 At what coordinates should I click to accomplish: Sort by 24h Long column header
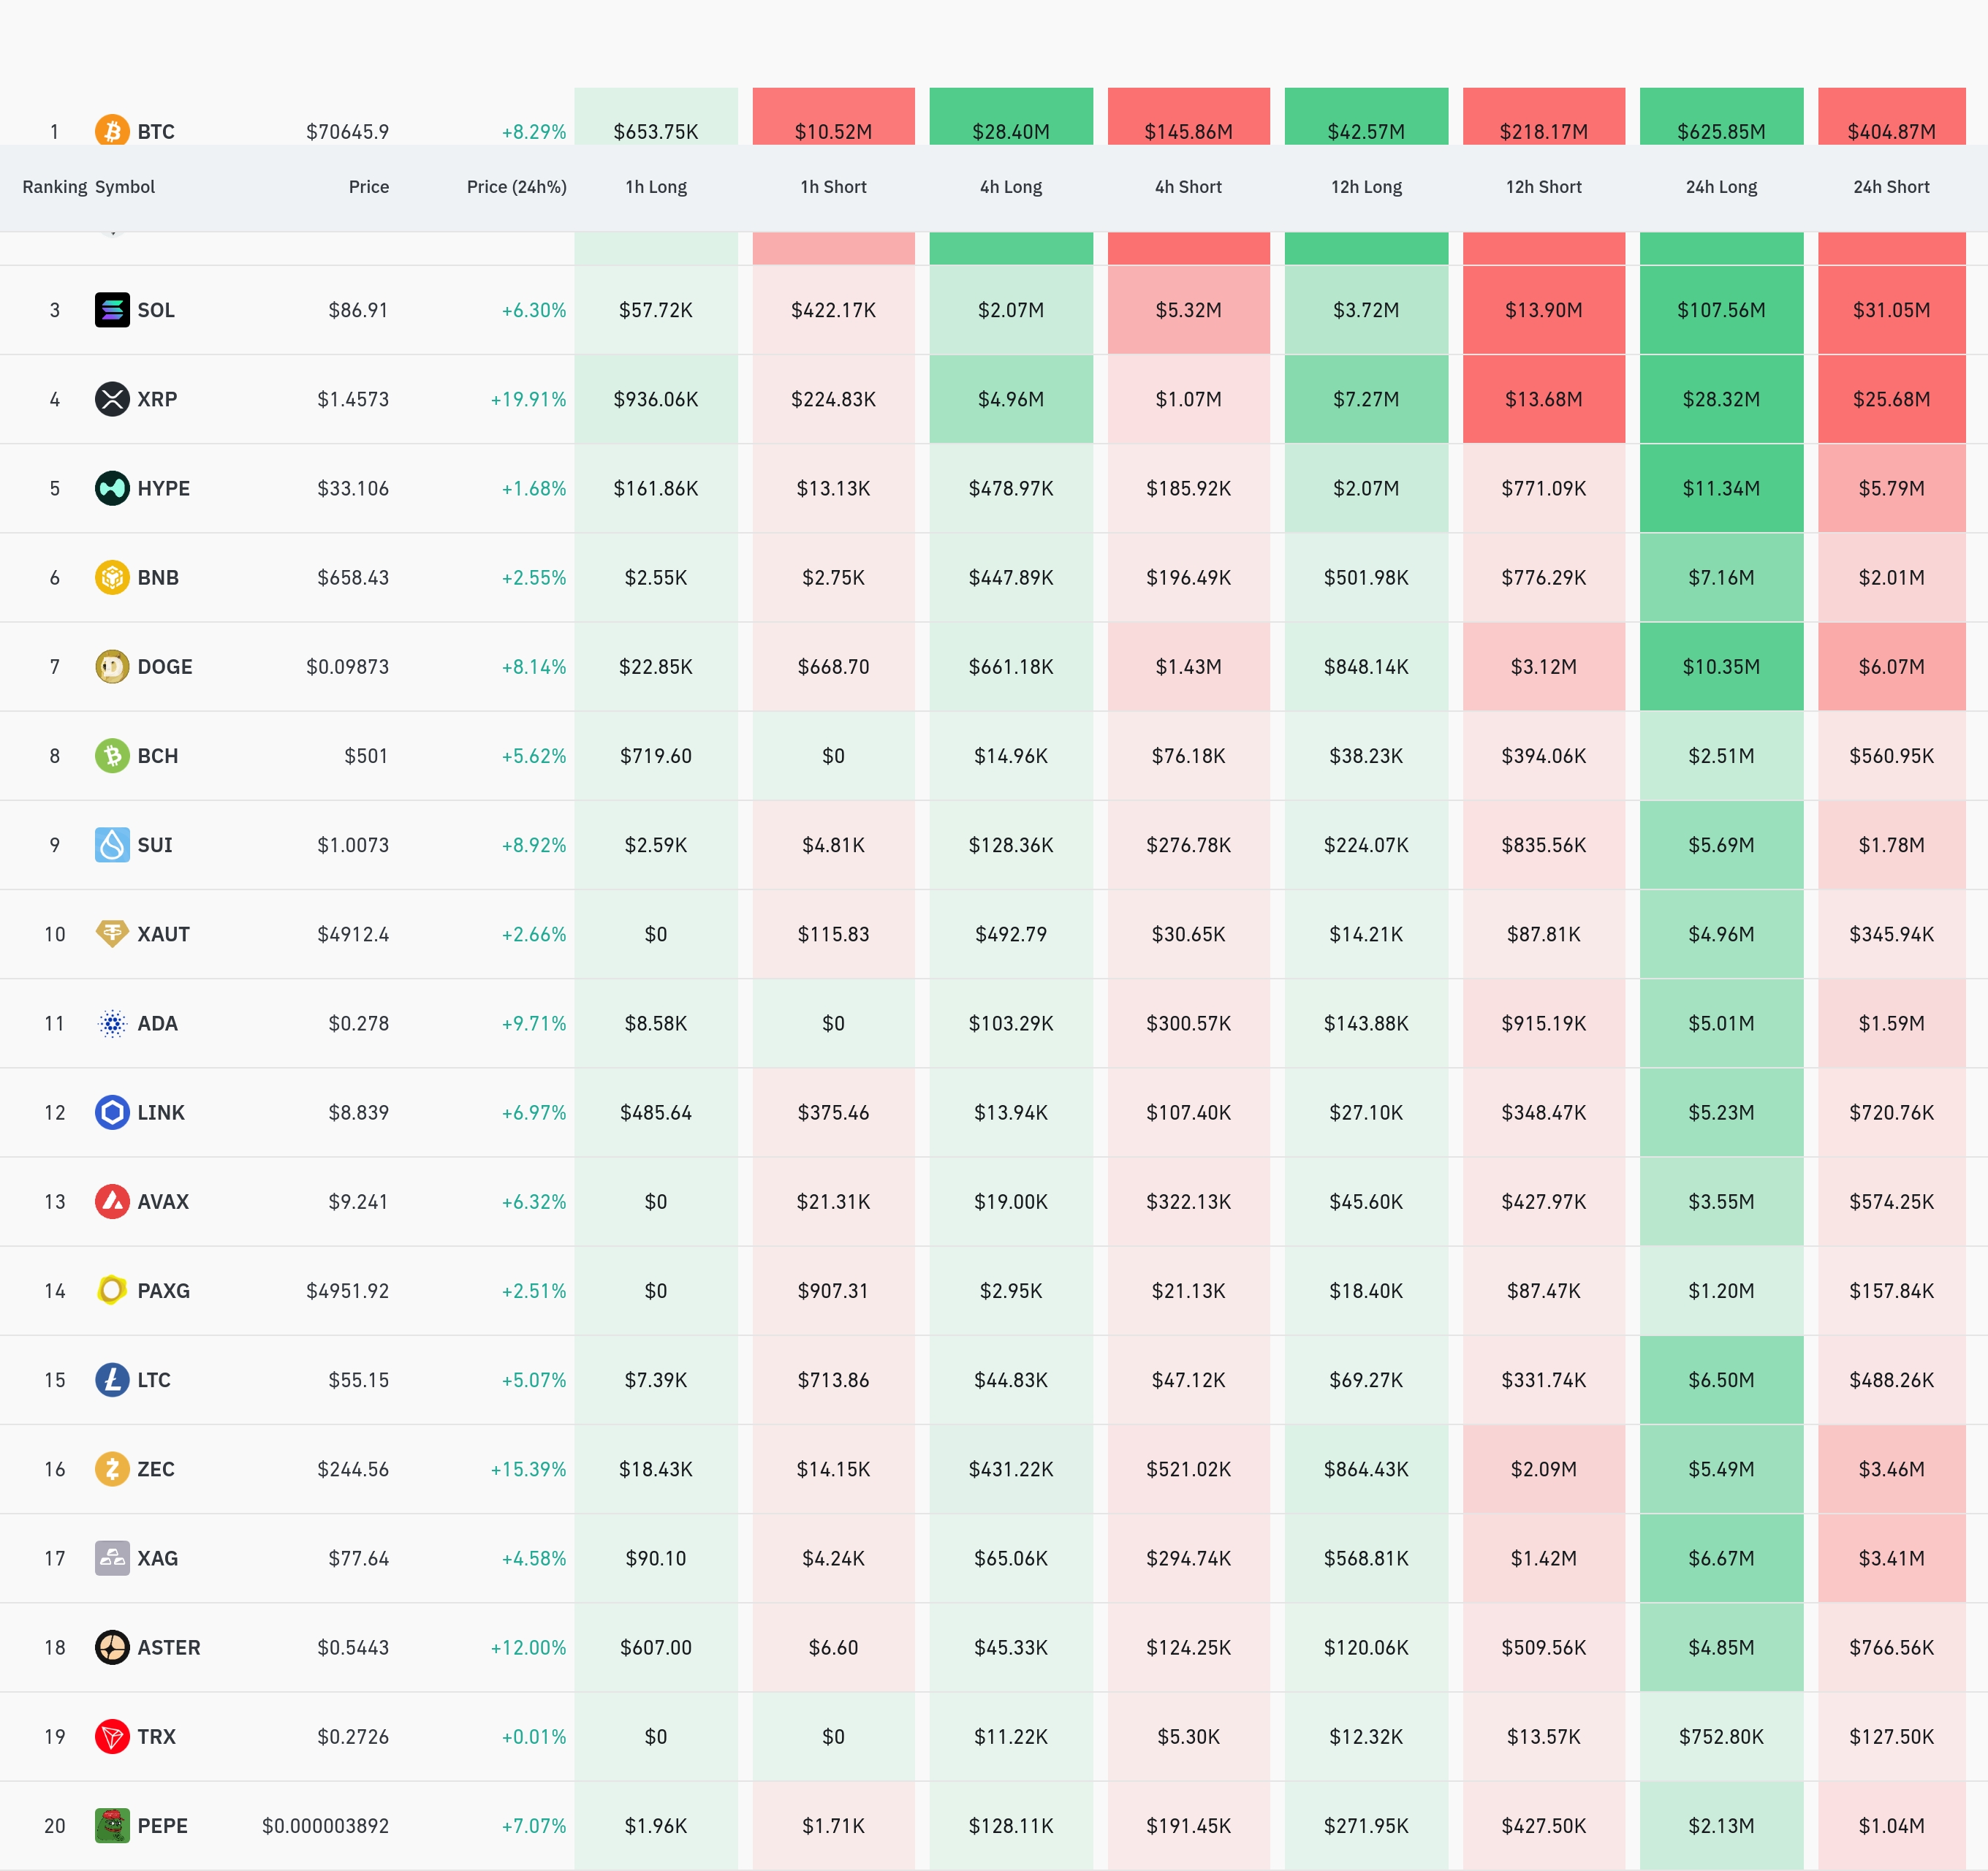(x=1720, y=187)
